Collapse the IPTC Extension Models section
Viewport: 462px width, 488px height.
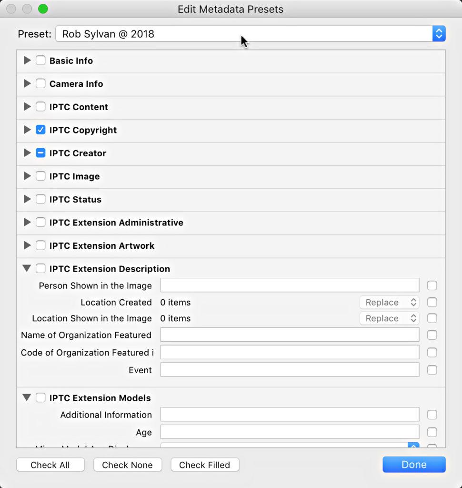click(27, 397)
